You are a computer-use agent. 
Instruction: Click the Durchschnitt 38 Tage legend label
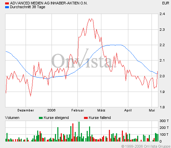pyautogui.click(x=28, y=7)
